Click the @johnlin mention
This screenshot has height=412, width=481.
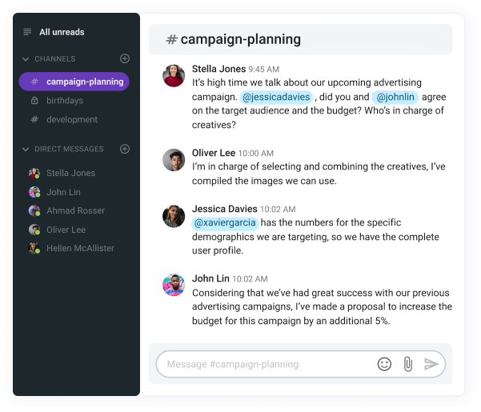pos(395,97)
